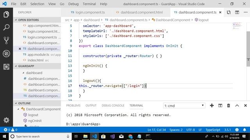Image resolution: width=250 pixels, height=140 pixels.
Task: Click the warnings count in status bar
Action: pyautogui.click(x=14, y=130)
